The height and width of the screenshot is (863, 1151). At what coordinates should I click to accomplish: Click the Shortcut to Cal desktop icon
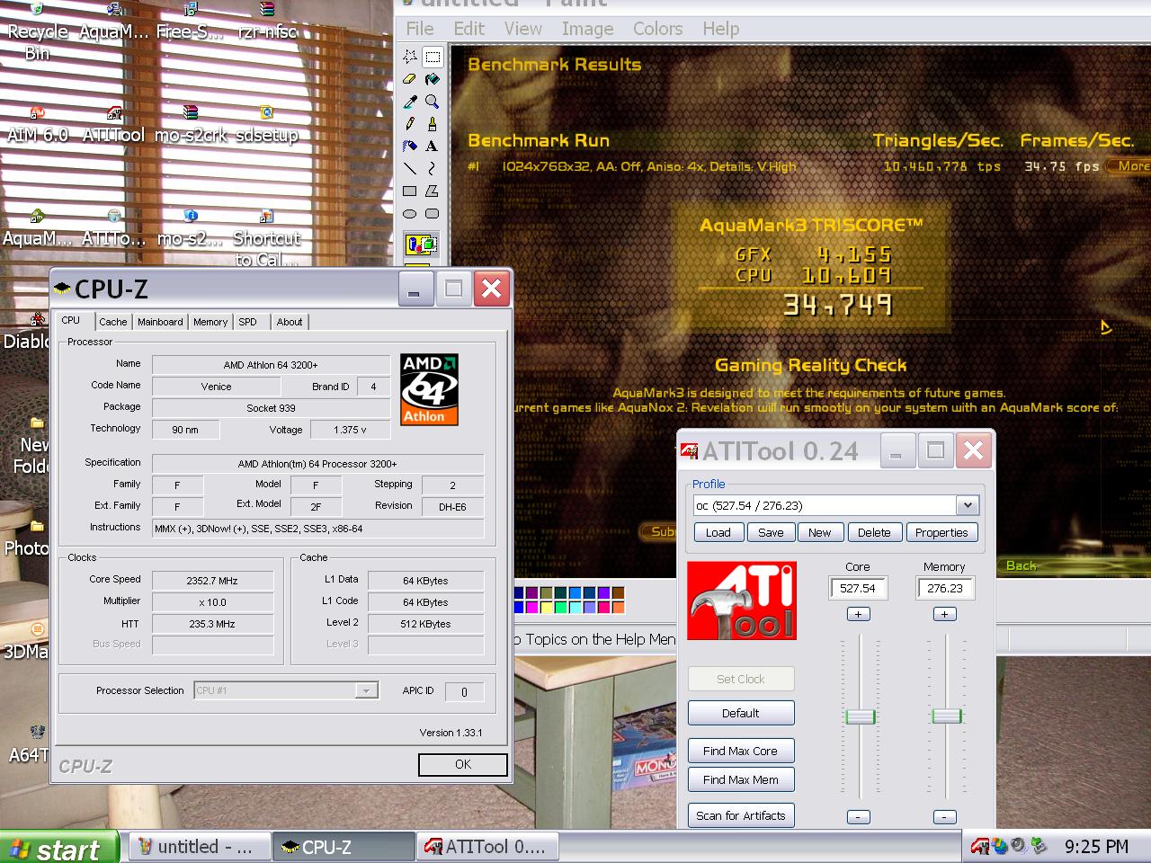[x=266, y=238]
